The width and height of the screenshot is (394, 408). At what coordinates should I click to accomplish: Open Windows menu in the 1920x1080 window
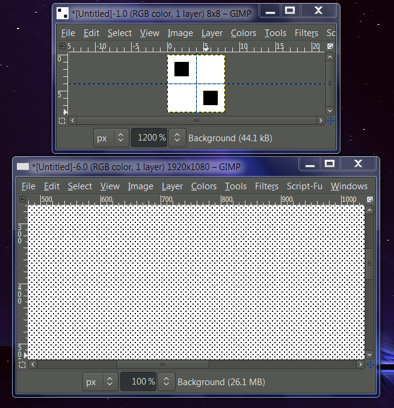[x=349, y=186]
